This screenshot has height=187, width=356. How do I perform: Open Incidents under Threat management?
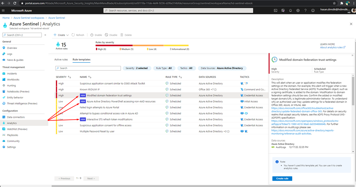(12, 74)
